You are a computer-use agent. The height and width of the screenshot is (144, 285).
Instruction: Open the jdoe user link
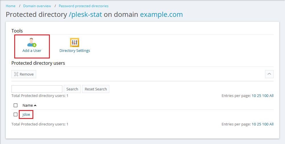pyautogui.click(x=26, y=115)
